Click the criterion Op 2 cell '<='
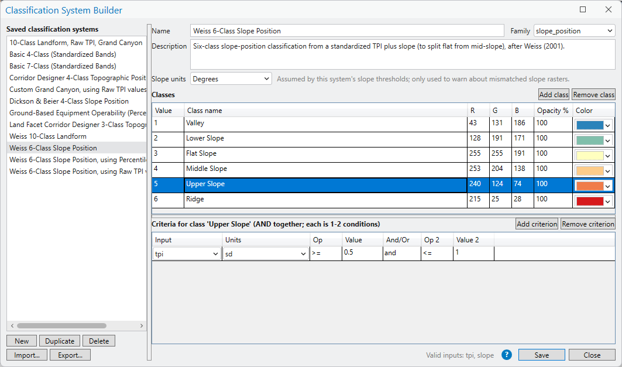Viewport: 622px width, 367px height. pos(437,253)
